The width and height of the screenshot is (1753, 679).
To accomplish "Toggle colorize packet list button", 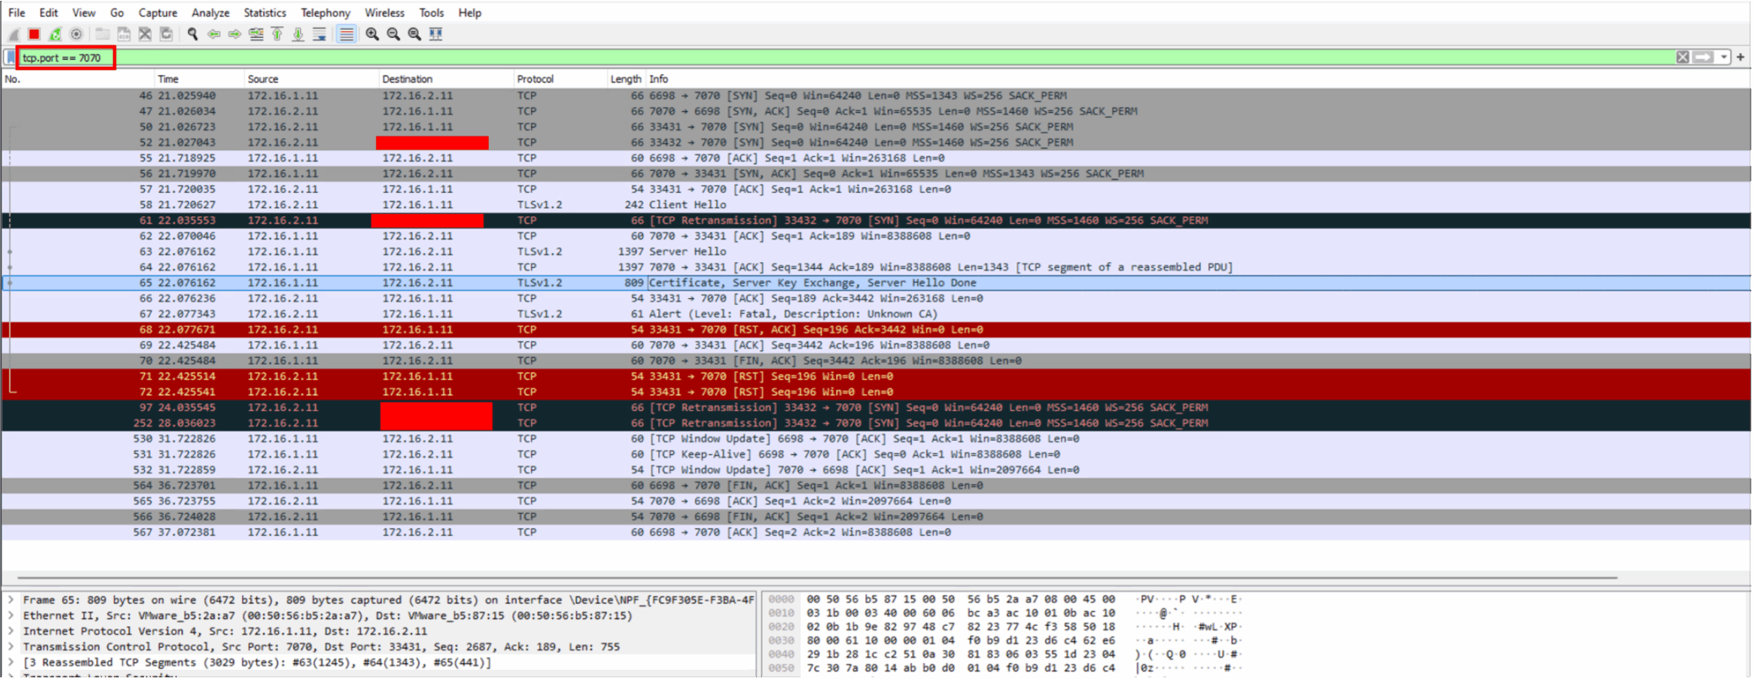I will tap(346, 34).
